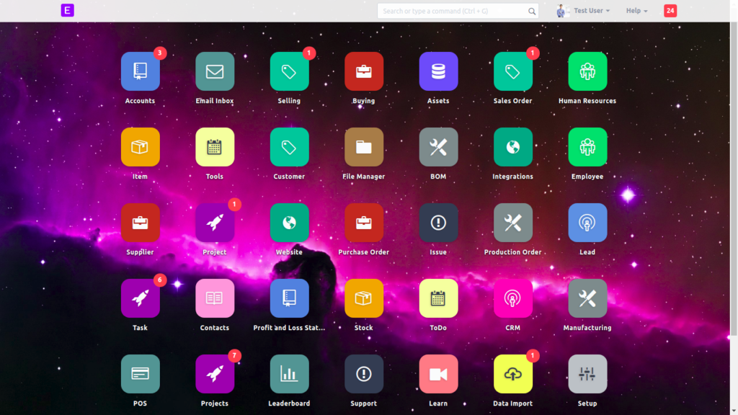Click the search magnifier icon

click(531, 12)
